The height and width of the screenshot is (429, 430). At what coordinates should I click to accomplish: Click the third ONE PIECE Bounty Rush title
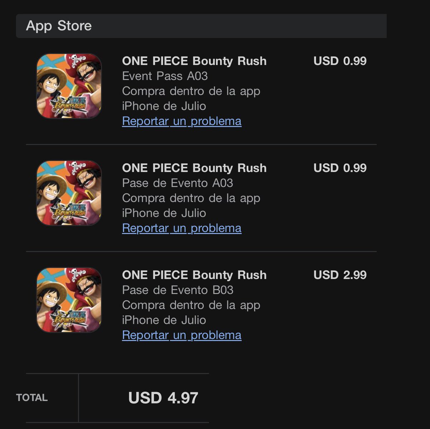point(194,275)
